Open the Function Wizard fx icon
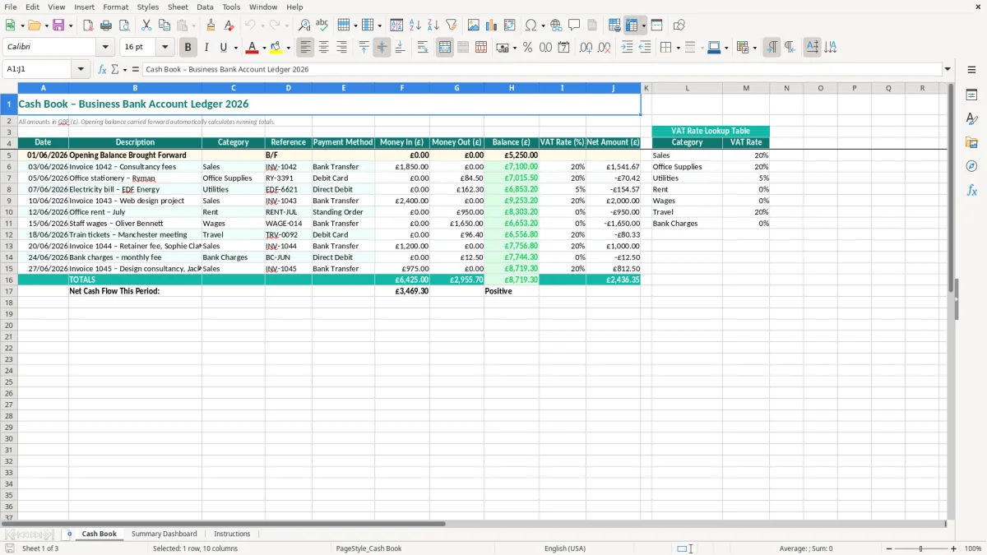 click(103, 69)
